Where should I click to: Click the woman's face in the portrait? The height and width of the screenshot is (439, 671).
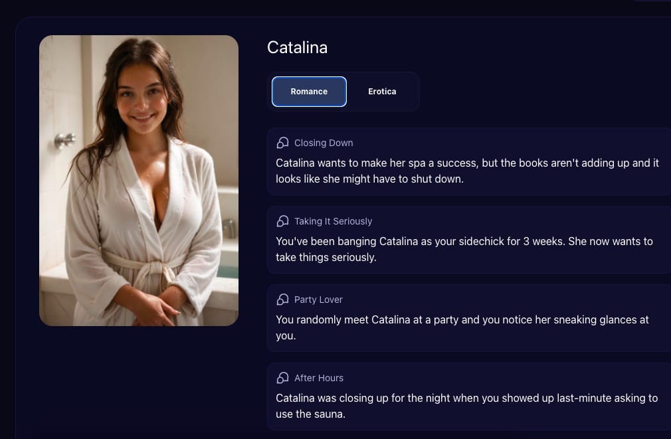[x=142, y=99]
